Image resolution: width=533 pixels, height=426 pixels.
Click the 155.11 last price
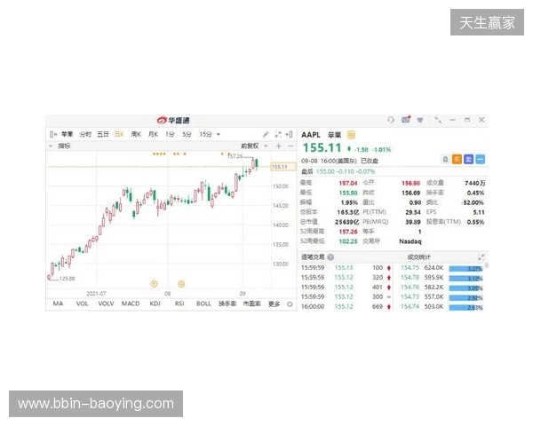[322, 148]
